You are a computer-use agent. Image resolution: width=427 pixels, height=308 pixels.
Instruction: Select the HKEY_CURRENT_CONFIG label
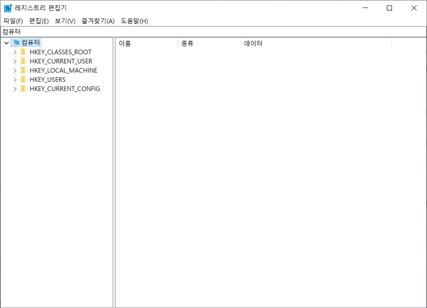coord(65,89)
